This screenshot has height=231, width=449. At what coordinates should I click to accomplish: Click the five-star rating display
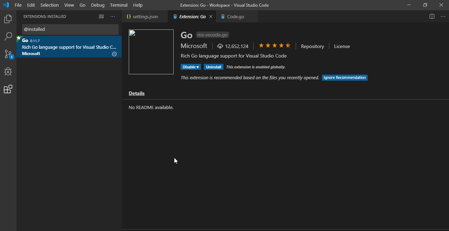click(274, 45)
